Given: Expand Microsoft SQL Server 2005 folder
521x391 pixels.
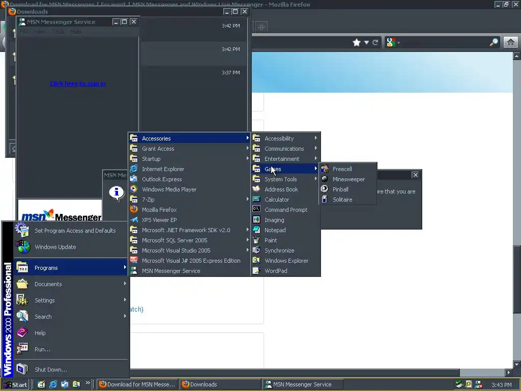Looking at the screenshot, I should point(189,240).
